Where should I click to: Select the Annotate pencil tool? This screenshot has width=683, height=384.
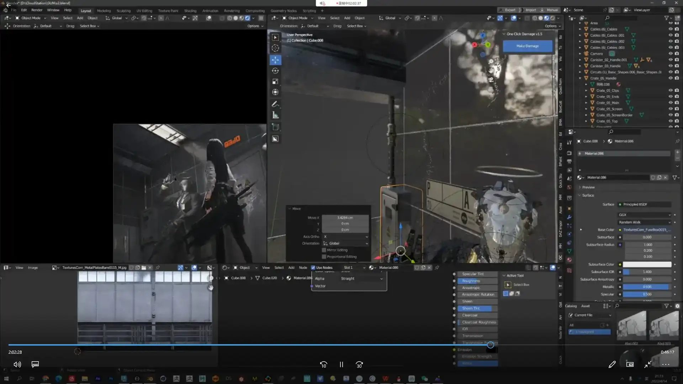coord(275,104)
